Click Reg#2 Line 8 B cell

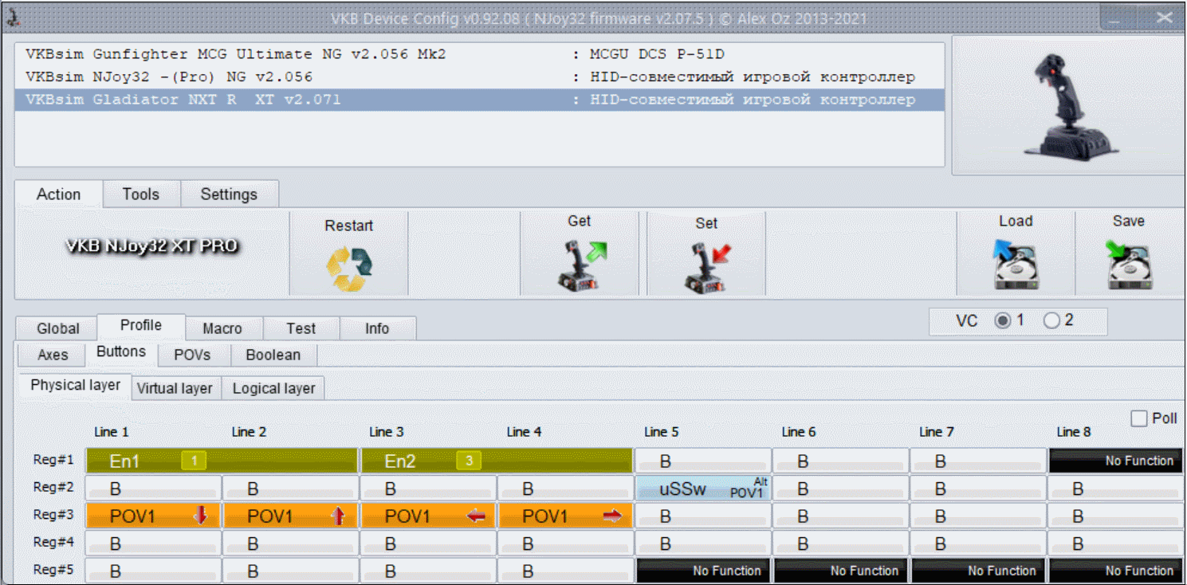pos(1116,489)
